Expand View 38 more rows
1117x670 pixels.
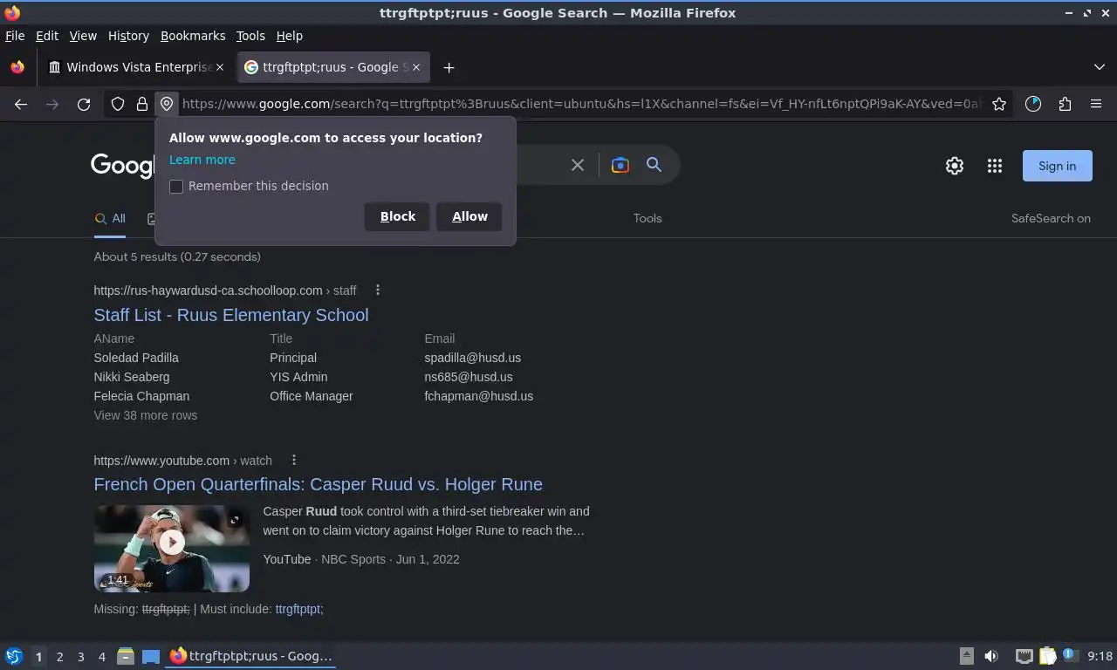pos(146,415)
